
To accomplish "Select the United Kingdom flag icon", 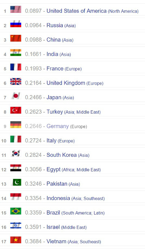I will pyautogui.click(x=16, y=81).
